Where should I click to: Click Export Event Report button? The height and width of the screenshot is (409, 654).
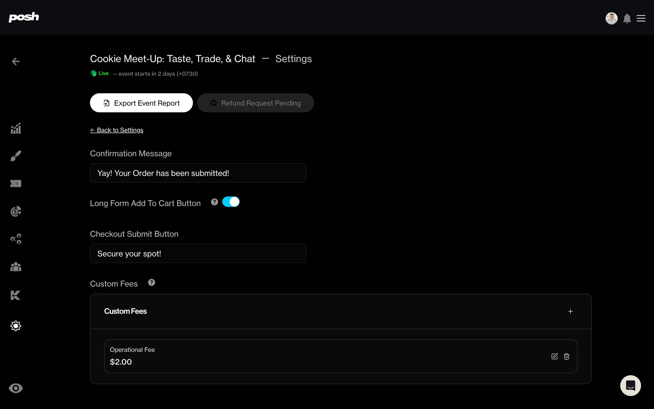(141, 103)
